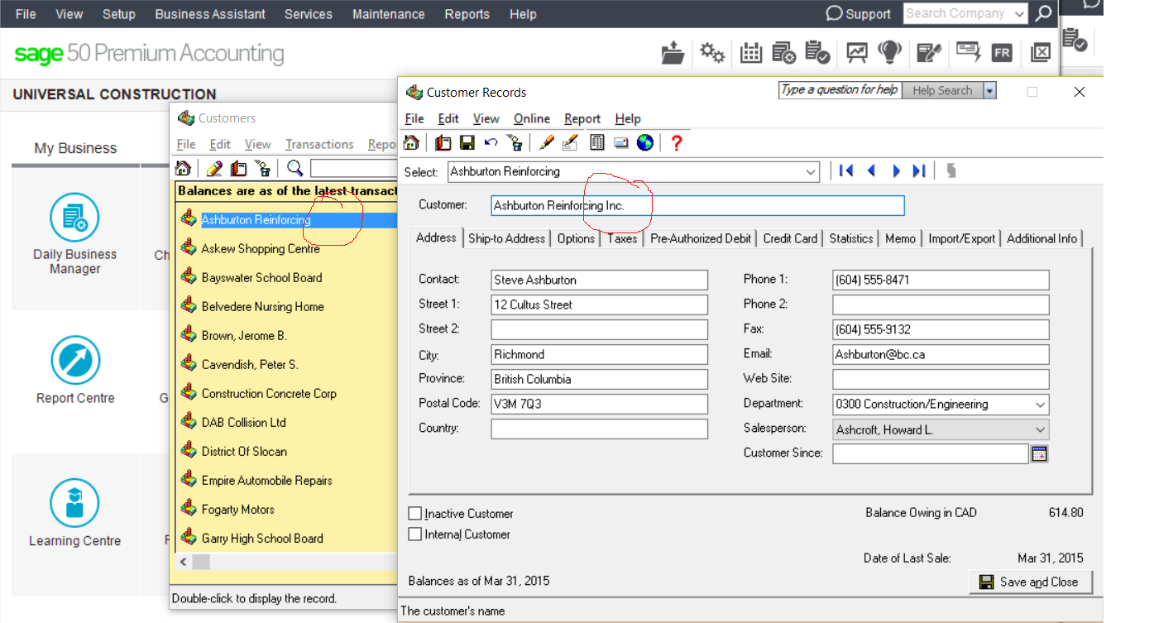The height and width of the screenshot is (623, 1154).
Task: Click the light bulb advice icon
Action: coord(890,53)
